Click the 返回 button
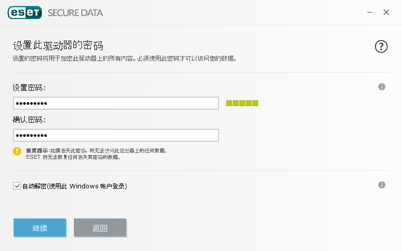The width and height of the screenshot is (402, 251). click(100, 227)
